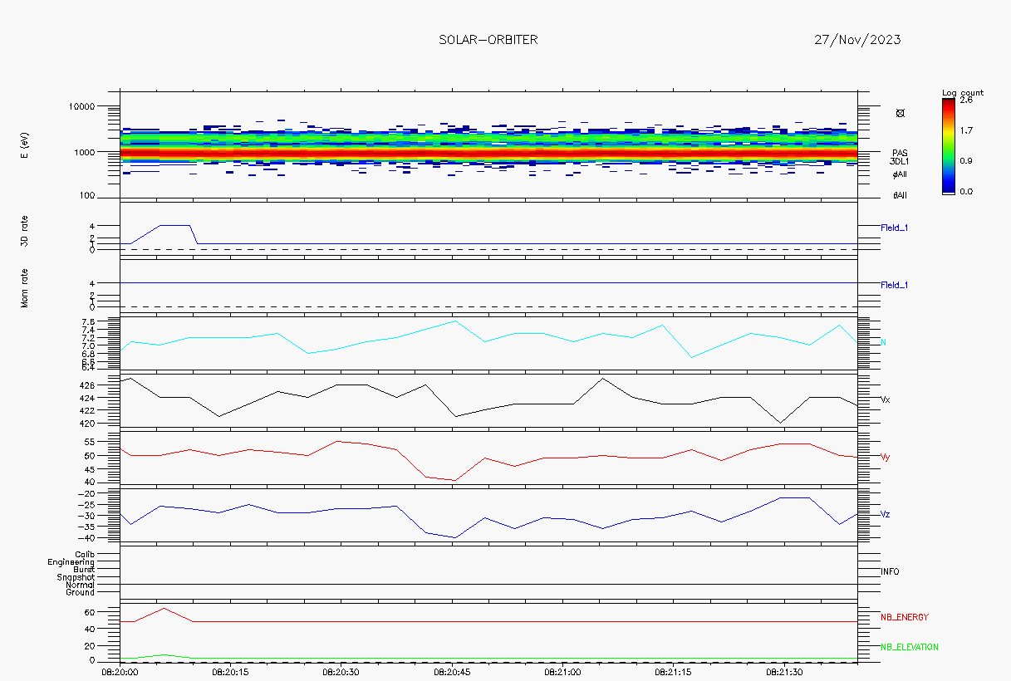Click the blue Vz velocity label

pyautogui.click(x=886, y=514)
